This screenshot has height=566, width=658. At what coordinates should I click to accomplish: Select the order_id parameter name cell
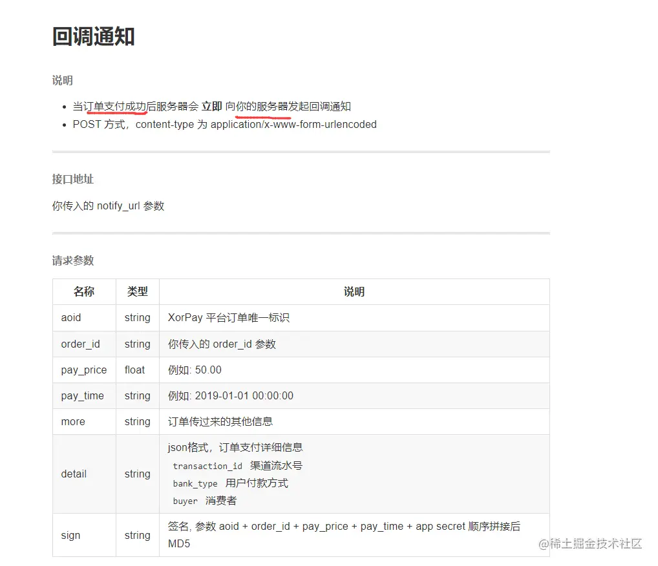pos(84,344)
